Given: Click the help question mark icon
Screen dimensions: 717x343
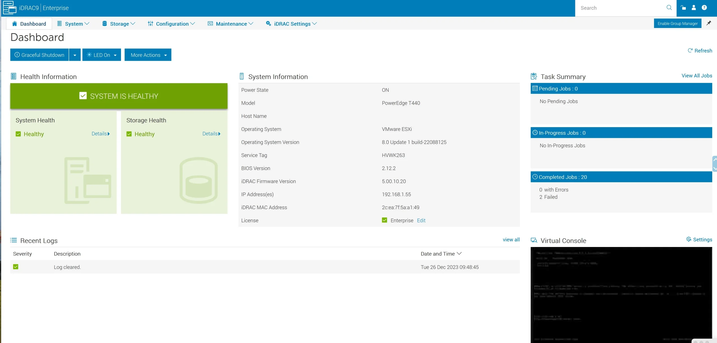Looking at the screenshot, I should tap(705, 8).
